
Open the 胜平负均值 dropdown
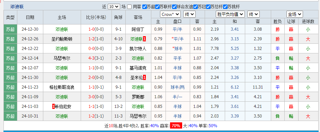click(x=230, y=14)
